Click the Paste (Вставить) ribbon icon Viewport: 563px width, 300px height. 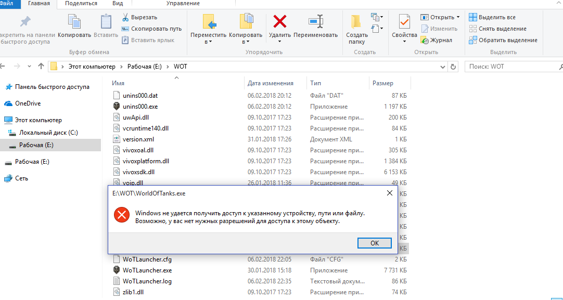106,22
